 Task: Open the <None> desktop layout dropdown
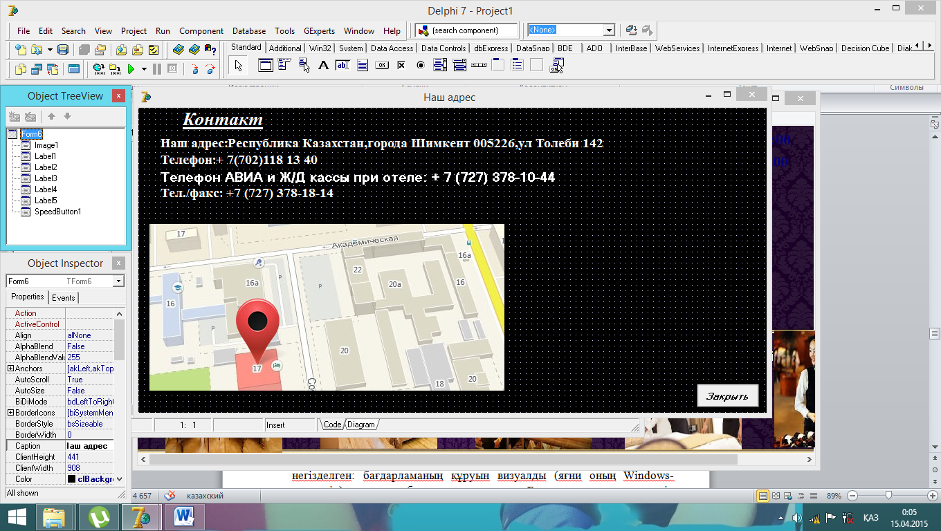tap(609, 30)
